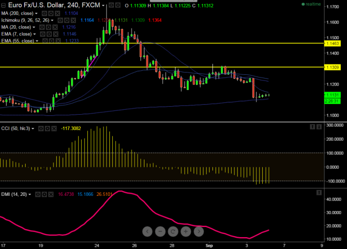Expand the EMA (55, close) dropdown arrow
347x249 pixels.
coord(37,41)
